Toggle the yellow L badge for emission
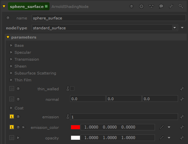 point(12,117)
